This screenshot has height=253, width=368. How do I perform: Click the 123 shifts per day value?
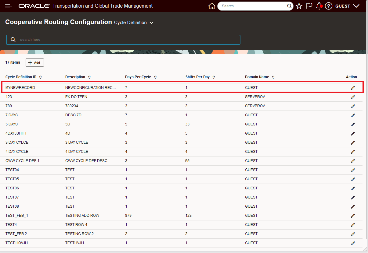tap(188, 216)
